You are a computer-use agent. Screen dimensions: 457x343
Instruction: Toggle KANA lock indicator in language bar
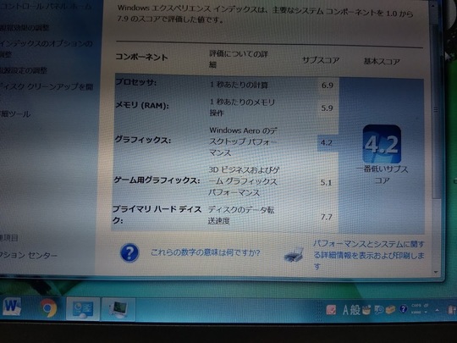click(x=416, y=312)
